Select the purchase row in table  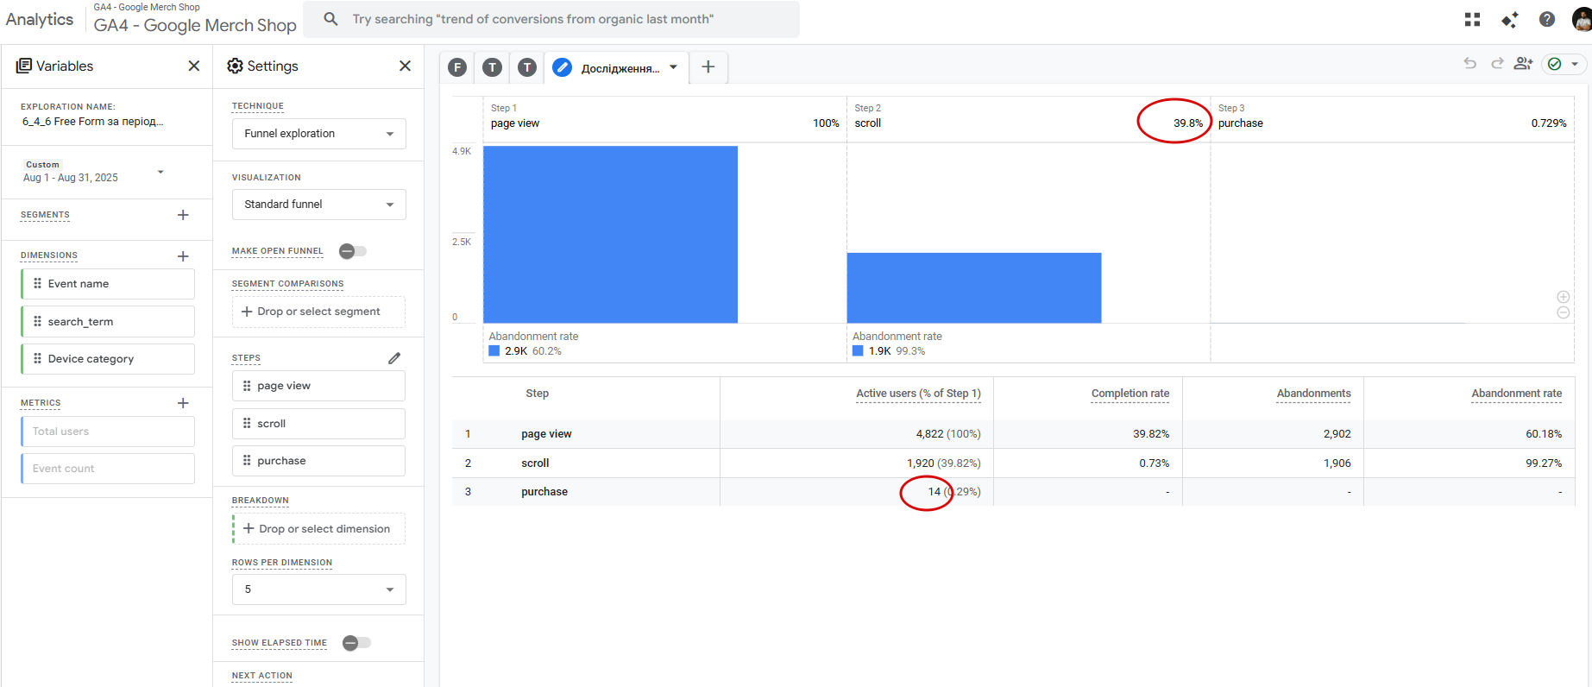1013,492
